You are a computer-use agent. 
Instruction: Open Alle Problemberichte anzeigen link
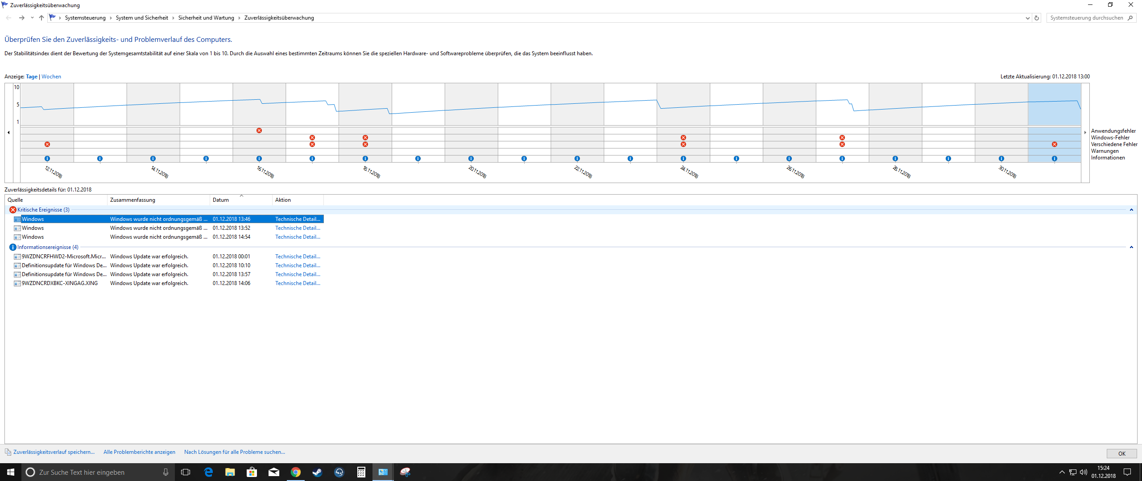(139, 452)
